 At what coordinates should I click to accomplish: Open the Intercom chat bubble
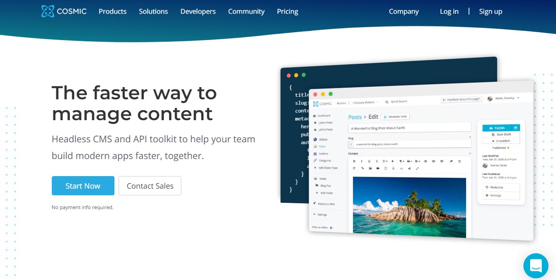536,266
